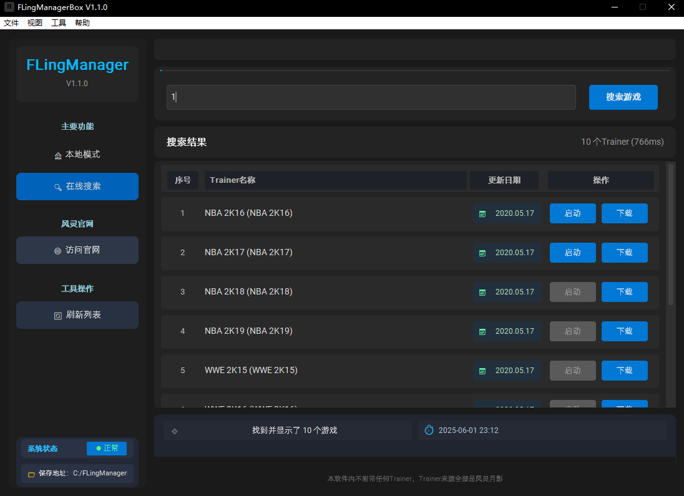Click the house icon beside 本地模式
The image size is (684, 496).
pos(57,156)
